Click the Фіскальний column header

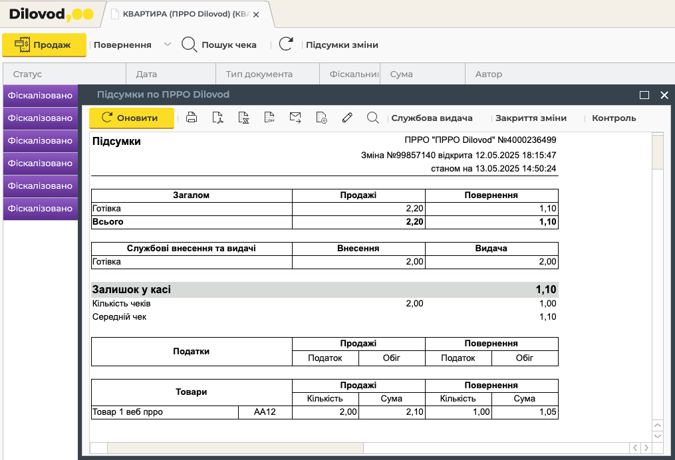(350, 74)
